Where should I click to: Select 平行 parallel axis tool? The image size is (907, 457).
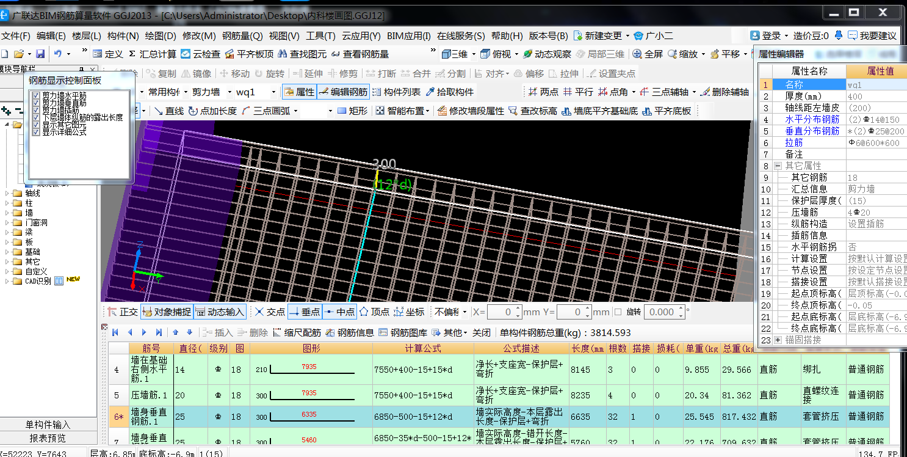click(x=577, y=92)
